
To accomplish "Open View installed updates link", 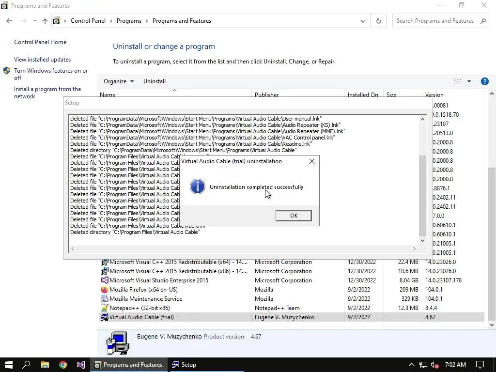I will tap(43, 60).
